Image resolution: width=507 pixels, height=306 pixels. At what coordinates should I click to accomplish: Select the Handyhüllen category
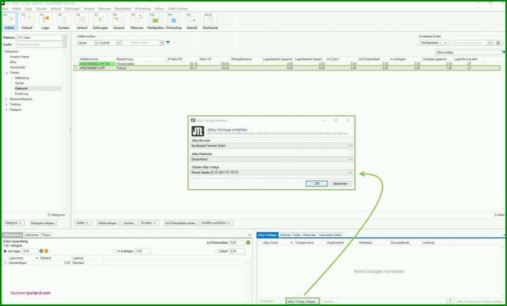click(17, 68)
